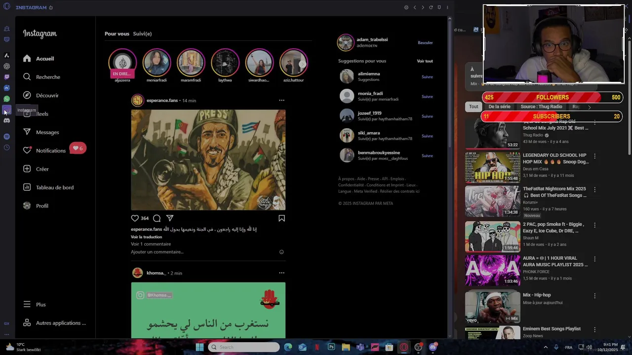This screenshot has width=632, height=355.
Task: Open Eminem Best Songs Playlist
Action: point(527,332)
